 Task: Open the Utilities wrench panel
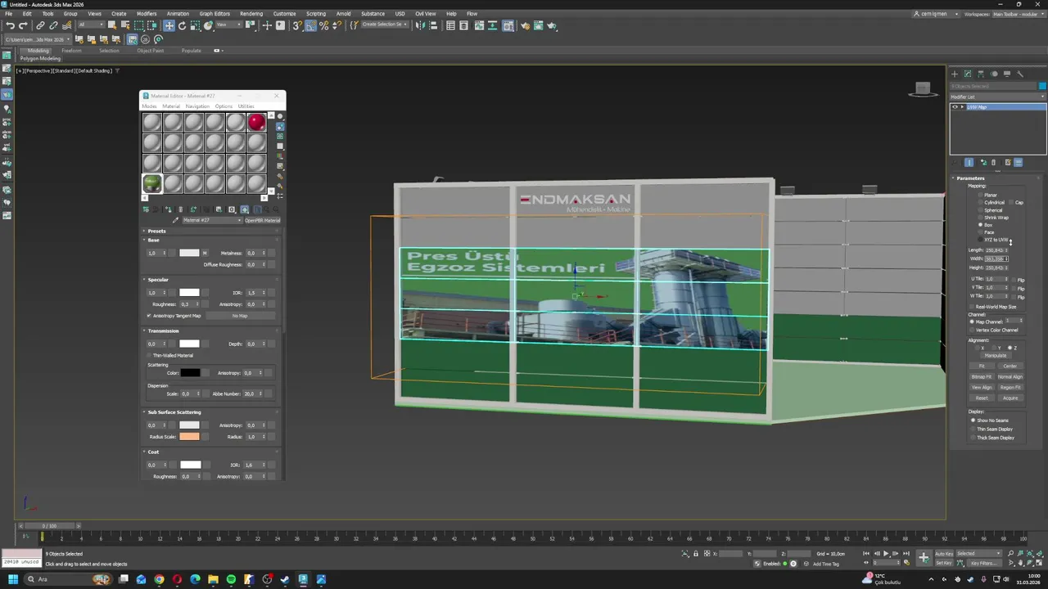point(1020,74)
